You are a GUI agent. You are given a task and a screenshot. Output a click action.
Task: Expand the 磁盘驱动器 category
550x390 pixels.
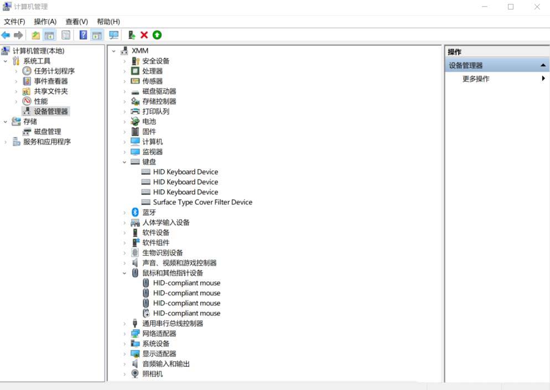click(x=124, y=91)
